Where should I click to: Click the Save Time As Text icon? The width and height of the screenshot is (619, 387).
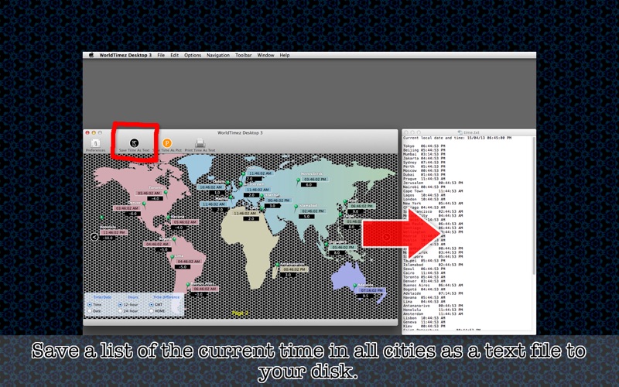(134, 143)
